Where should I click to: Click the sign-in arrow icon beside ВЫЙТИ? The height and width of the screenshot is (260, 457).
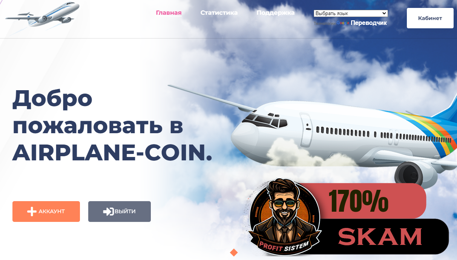108,211
